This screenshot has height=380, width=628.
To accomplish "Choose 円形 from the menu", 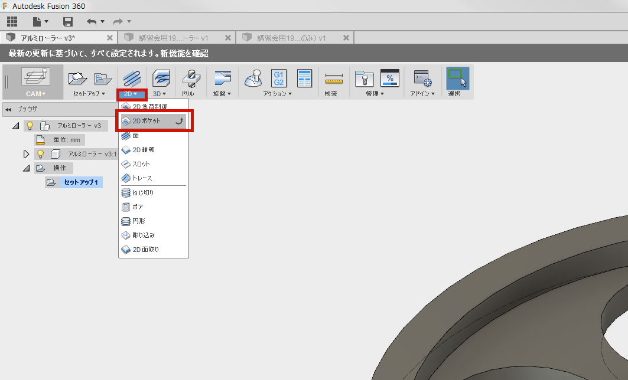I will coord(154,221).
